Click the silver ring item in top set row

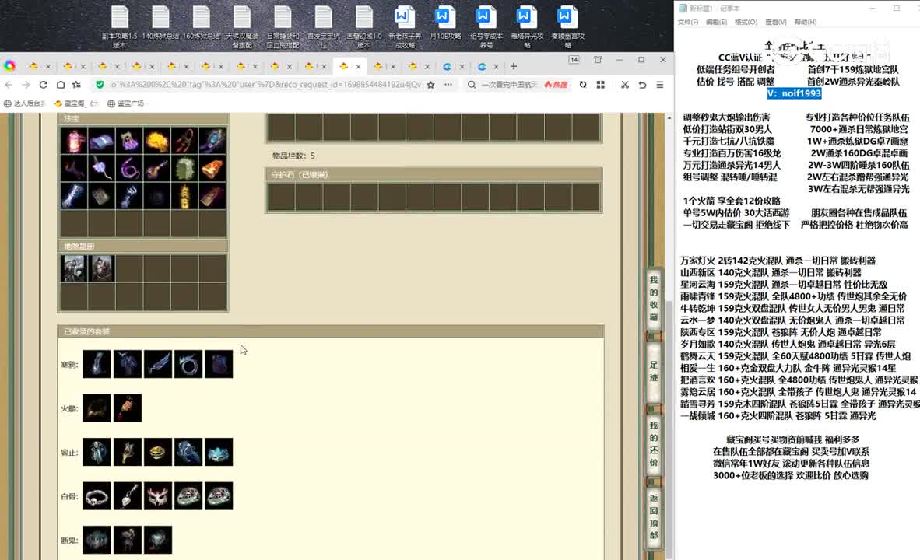point(188,364)
